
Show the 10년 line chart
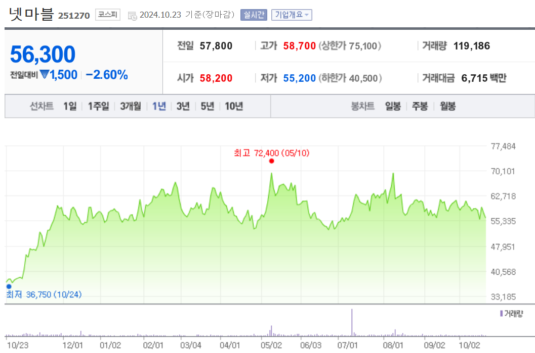[234, 106]
